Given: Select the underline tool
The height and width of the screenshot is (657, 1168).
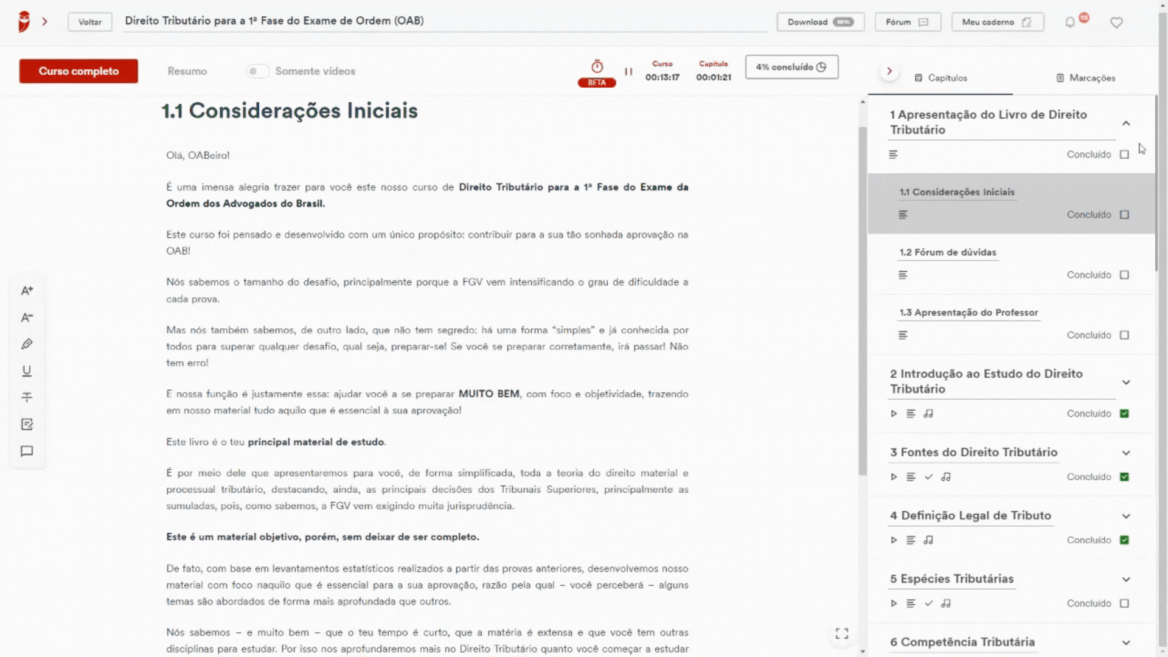Looking at the screenshot, I should (x=27, y=371).
